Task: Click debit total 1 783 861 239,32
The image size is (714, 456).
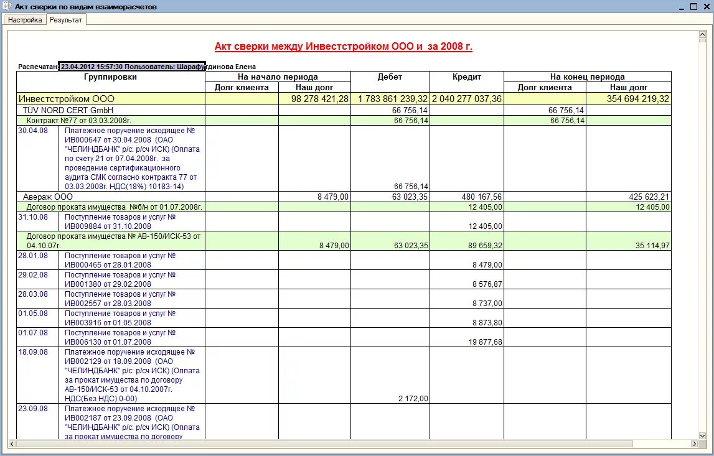Action: pos(393,99)
